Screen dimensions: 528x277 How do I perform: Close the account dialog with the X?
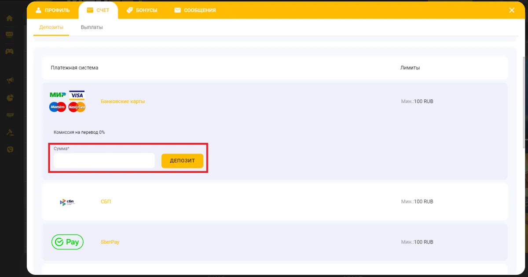coord(512,10)
